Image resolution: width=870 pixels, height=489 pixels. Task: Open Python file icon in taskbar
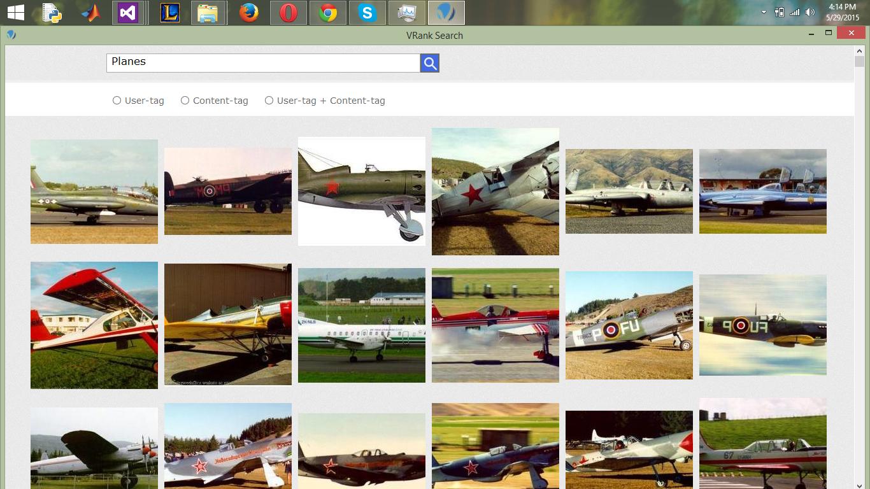tap(52, 13)
